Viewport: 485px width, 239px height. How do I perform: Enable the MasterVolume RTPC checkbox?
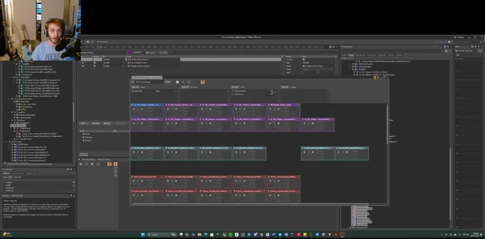coord(233,91)
